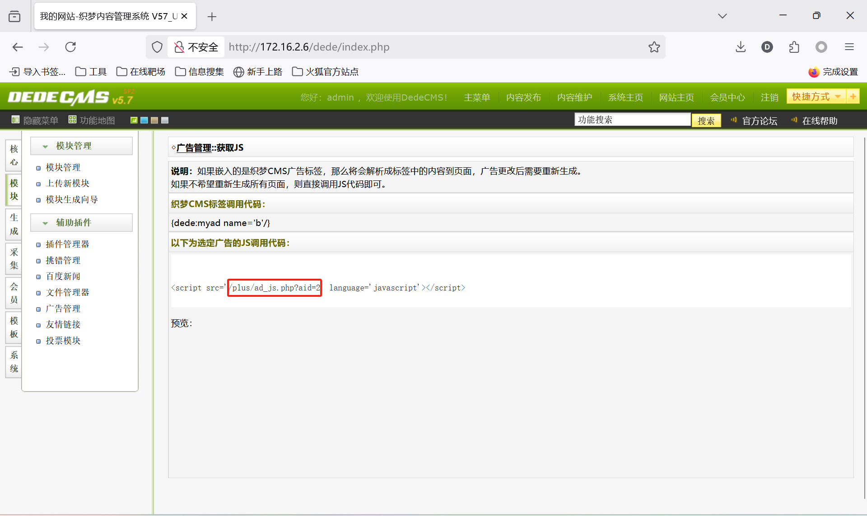
Task: Switch to the 生成 side tab
Action: coord(14,224)
